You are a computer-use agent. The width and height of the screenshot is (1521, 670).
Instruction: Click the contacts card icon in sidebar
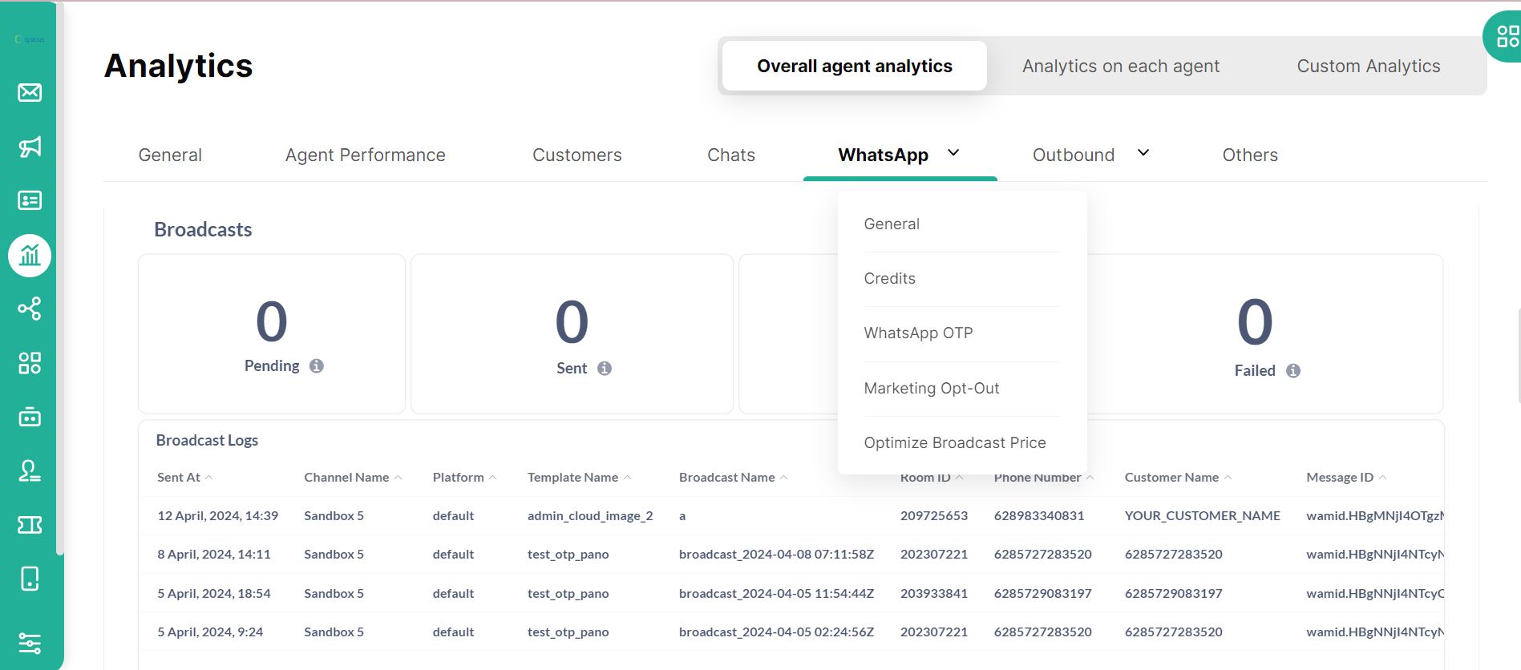pos(30,200)
